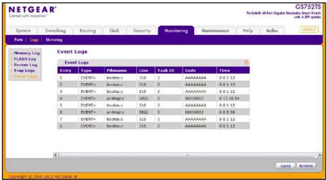Click time value 0 13 28 54
The height and width of the screenshot is (180, 327).
tap(229, 98)
